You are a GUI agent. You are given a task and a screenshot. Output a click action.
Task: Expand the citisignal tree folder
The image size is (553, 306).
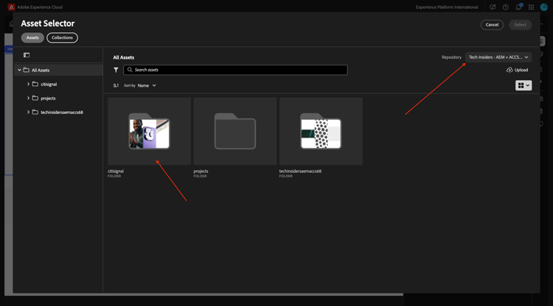[28, 84]
